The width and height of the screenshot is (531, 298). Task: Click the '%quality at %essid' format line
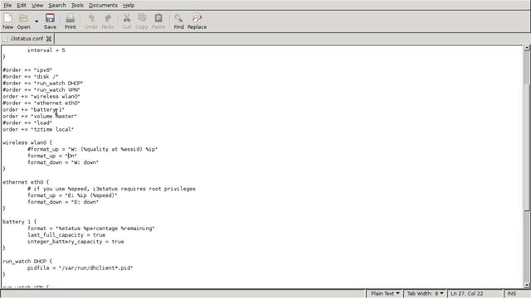(93, 149)
